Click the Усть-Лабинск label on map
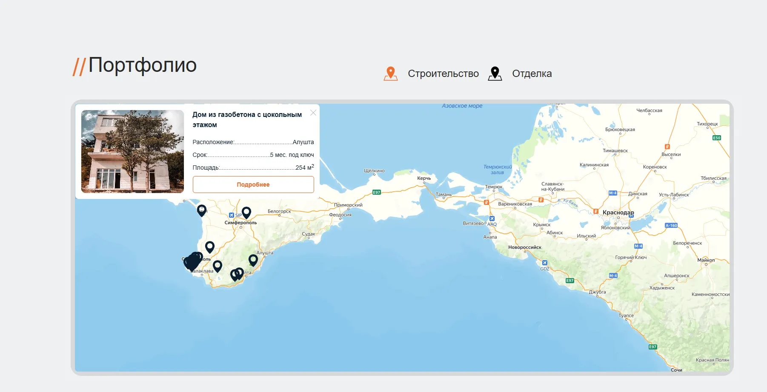The height and width of the screenshot is (392, 767). (x=674, y=195)
